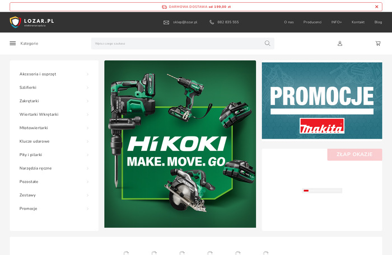The image size is (392, 255).
Task: Open the Producenci menu item
Action: click(x=312, y=22)
